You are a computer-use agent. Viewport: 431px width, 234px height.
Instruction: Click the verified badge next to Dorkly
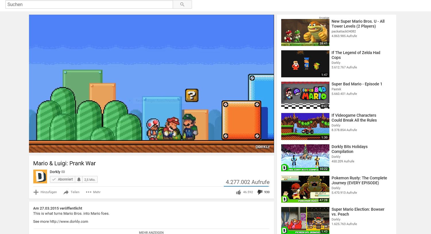tap(63, 172)
